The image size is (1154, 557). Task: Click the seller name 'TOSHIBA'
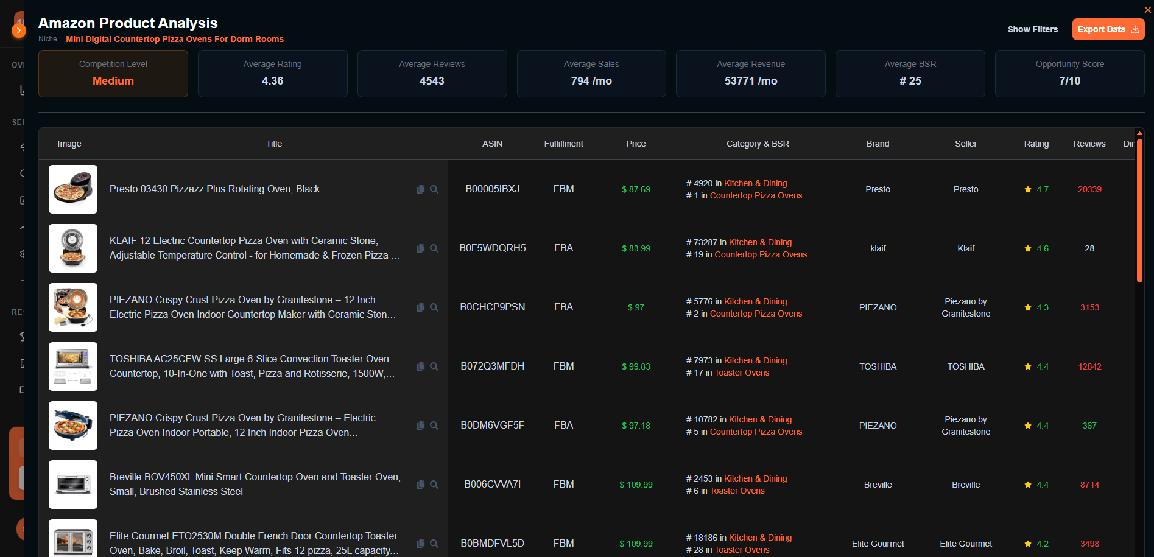pos(966,366)
